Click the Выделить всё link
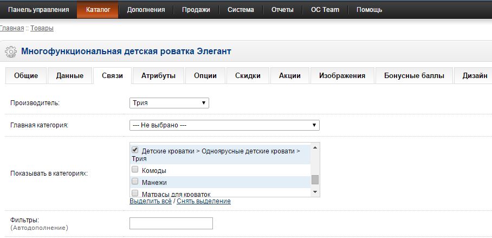The height and width of the screenshot is (238, 492). [151, 201]
